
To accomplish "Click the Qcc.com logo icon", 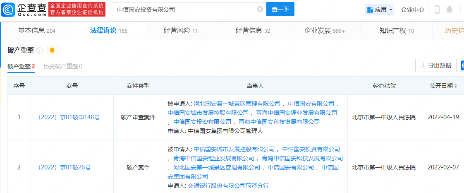I will pos(7,10).
